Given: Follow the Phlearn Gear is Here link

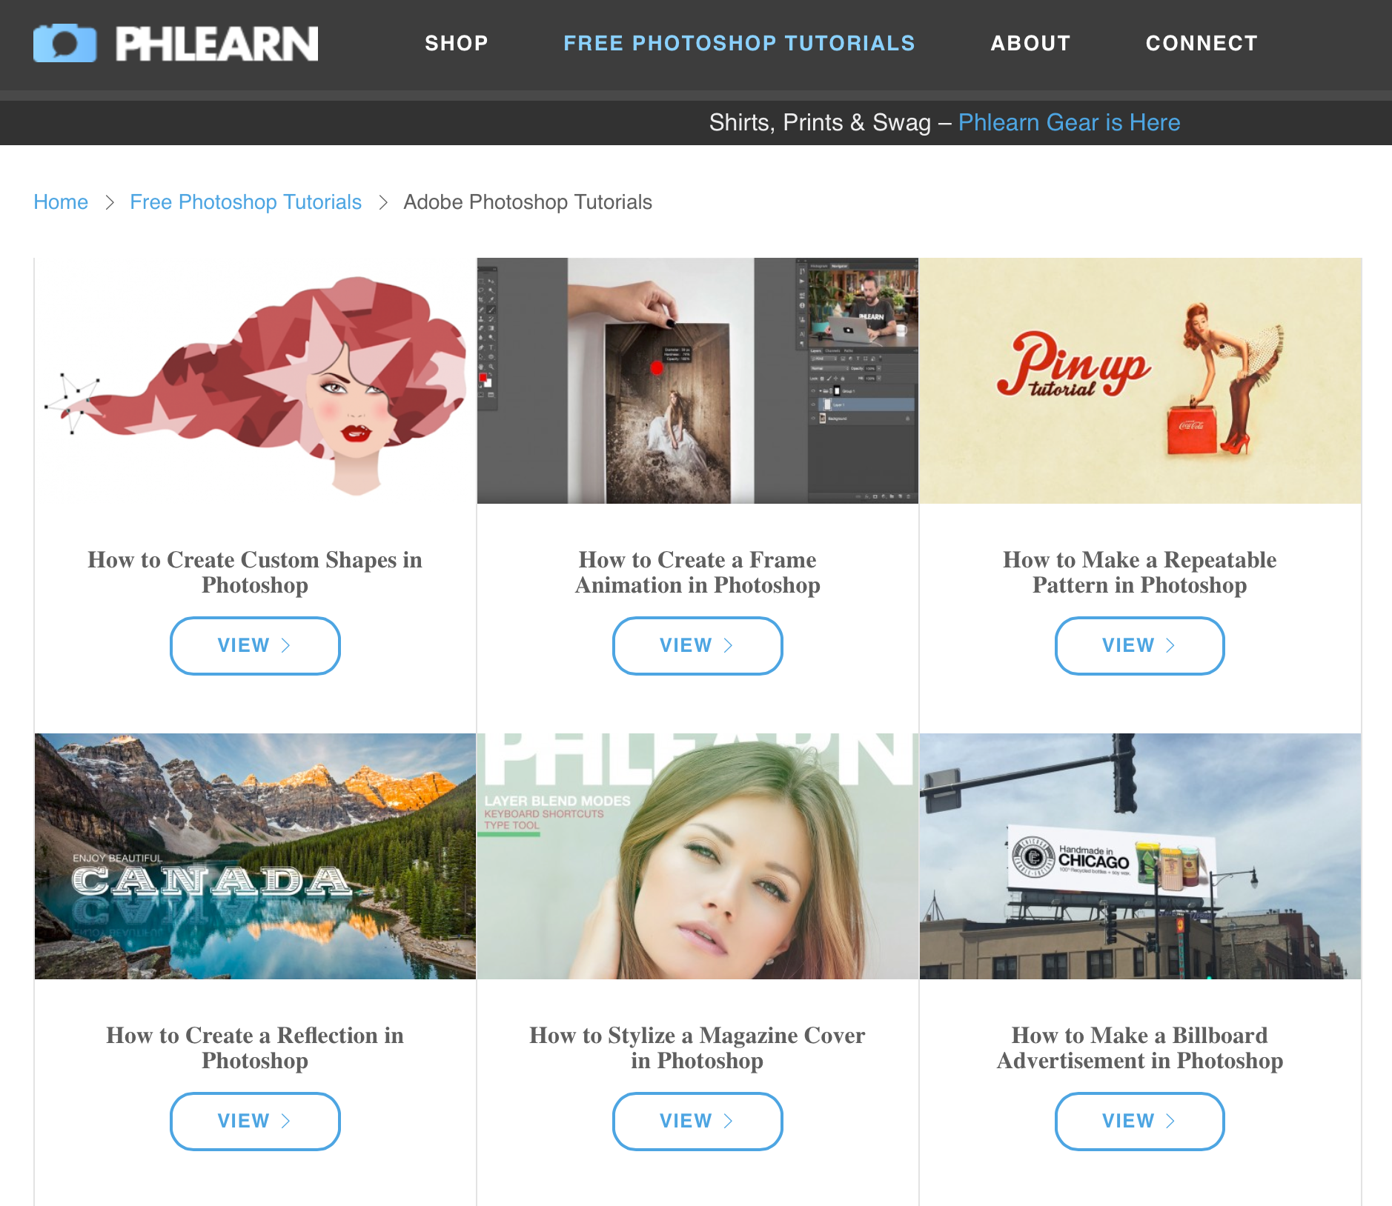Looking at the screenshot, I should point(1069,122).
